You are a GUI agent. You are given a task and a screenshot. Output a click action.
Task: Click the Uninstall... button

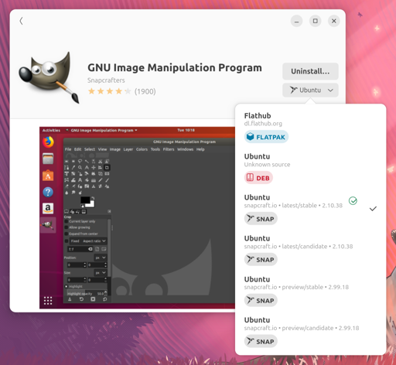pos(310,71)
